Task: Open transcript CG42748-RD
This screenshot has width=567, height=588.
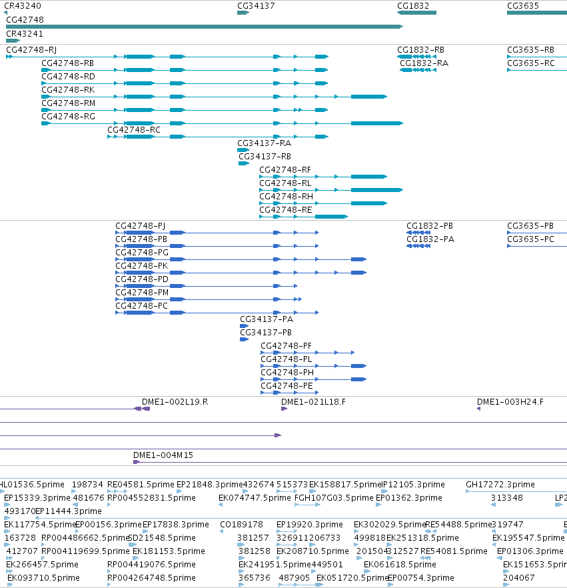Action: pyautogui.click(x=185, y=83)
